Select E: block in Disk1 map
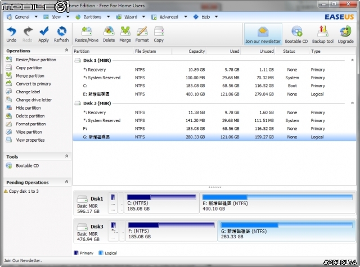Image resolution: width=360 pixels, height=267 pixels. tap(277, 203)
